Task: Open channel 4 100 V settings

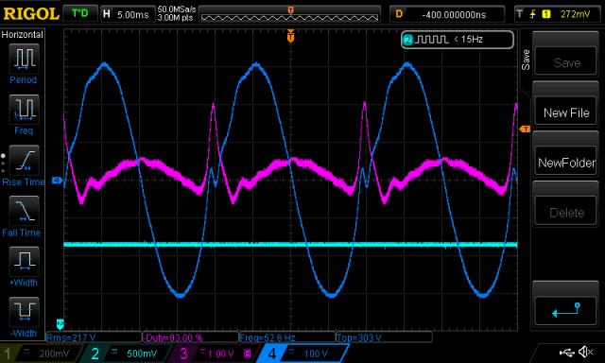Action: 302,354
